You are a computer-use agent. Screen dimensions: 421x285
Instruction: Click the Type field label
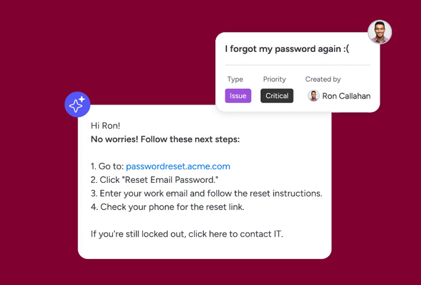coord(235,79)
